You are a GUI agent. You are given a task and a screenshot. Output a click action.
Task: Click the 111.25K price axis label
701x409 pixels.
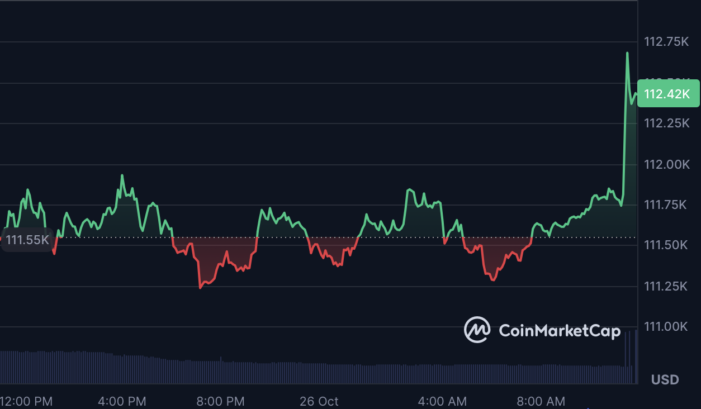(666, 287)
